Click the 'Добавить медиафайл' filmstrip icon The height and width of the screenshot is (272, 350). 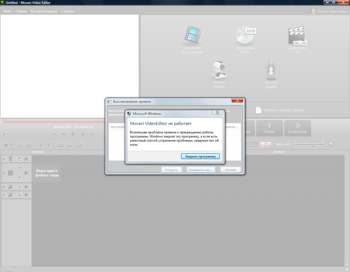pyautogui.click(x=193, y=35)
